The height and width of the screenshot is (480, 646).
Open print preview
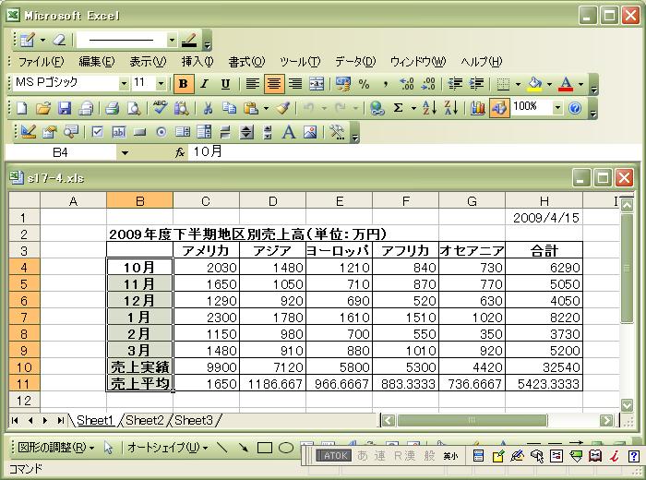(134, 108)
